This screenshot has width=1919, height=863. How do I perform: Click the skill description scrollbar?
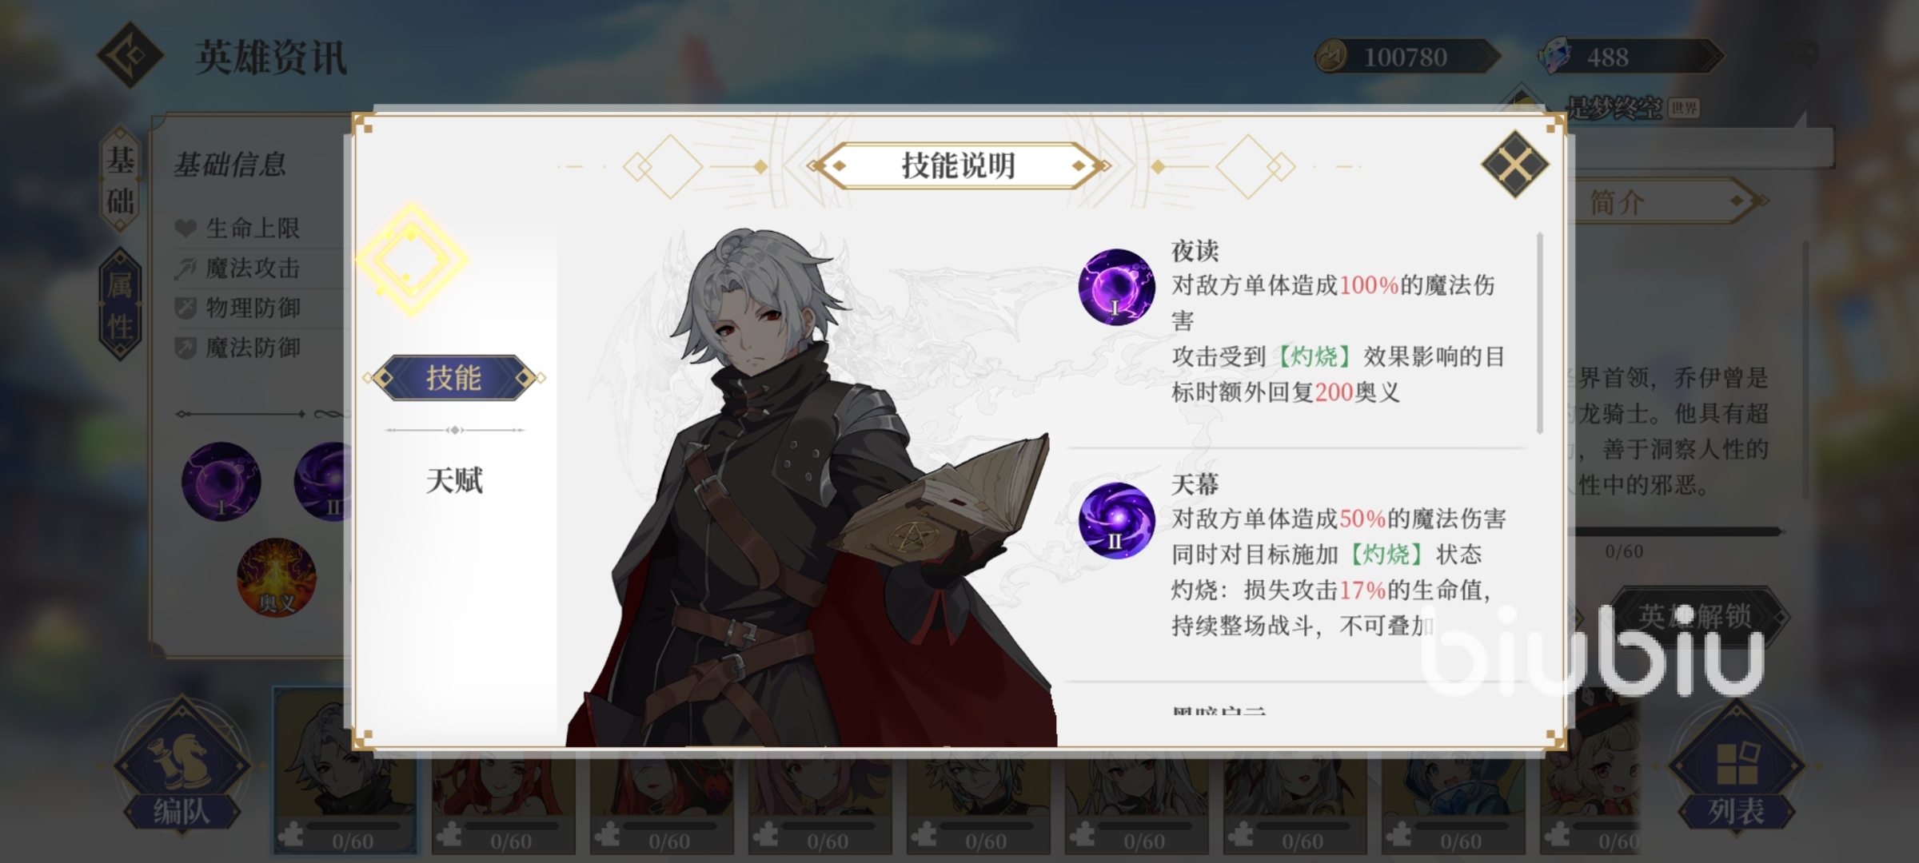(x=1539, y=333)
